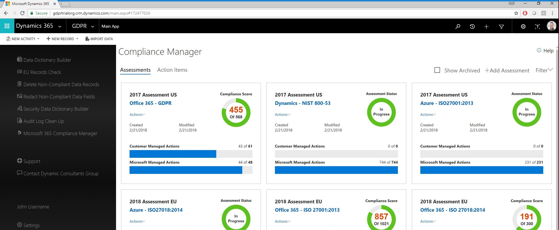559x230 pixels.
Task: Click the Audit Log Clean Up icon
Action: pos(19,121)
